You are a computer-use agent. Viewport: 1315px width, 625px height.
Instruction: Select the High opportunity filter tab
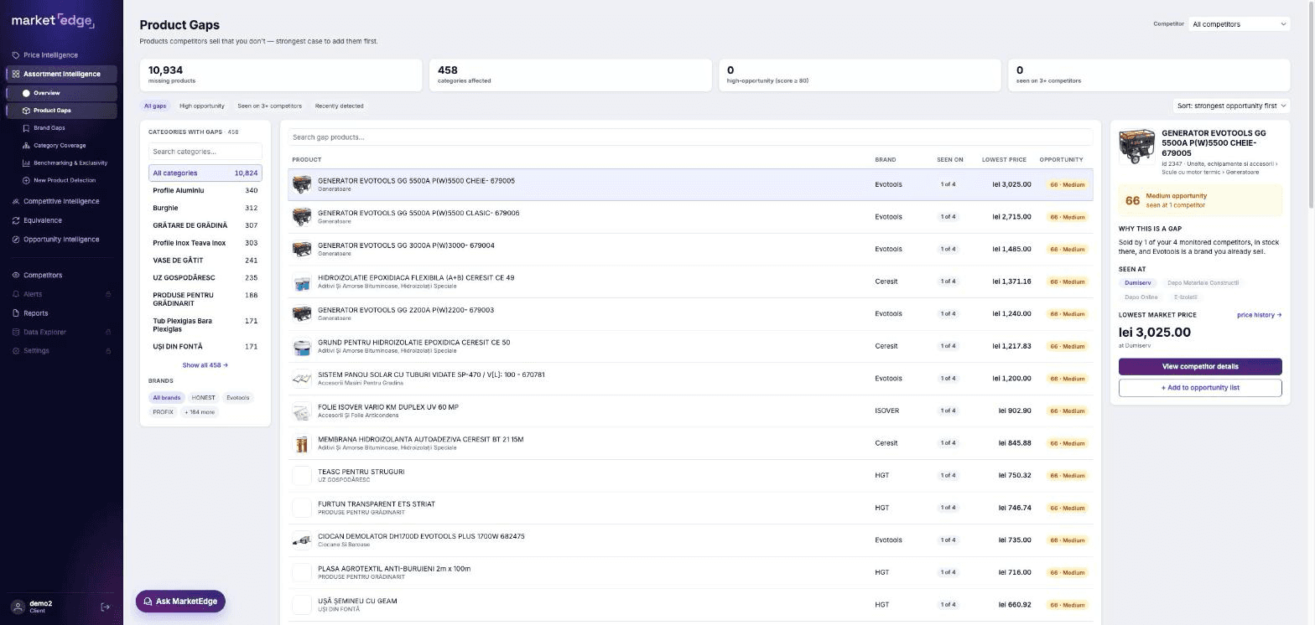(x=202, y=106)
